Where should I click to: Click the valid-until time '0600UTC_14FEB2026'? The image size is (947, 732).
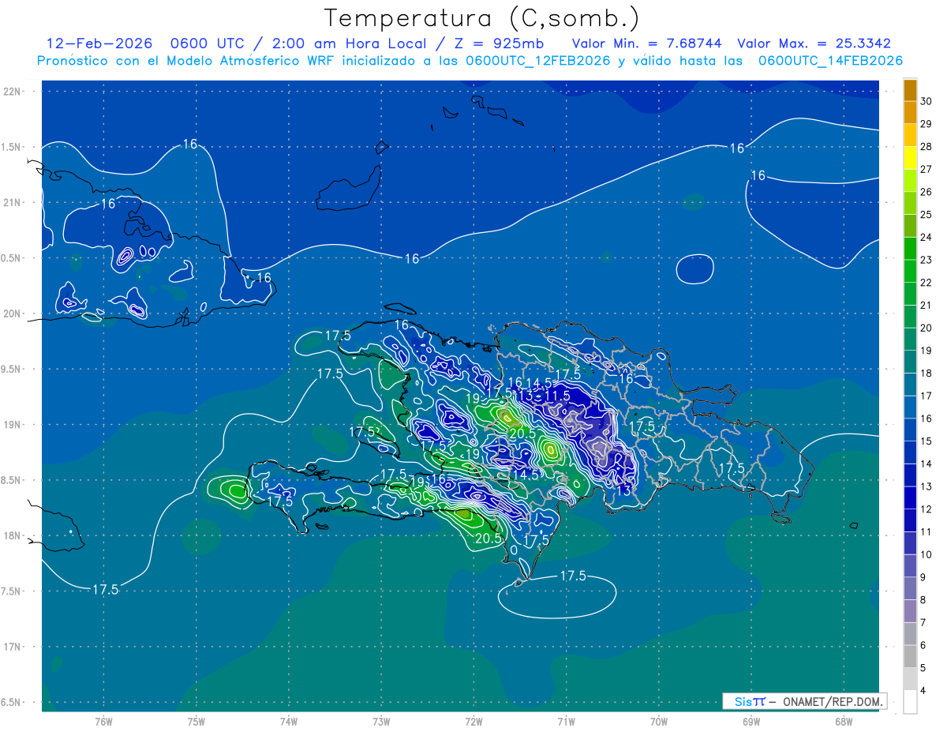(830, 61)
